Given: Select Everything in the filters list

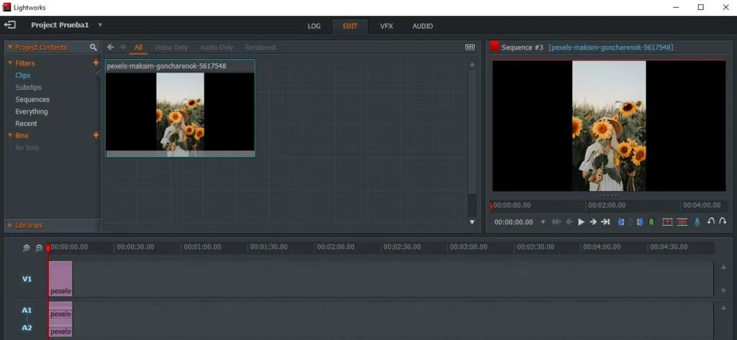Looking at the screenshot, I should click(x=32, y=111).
